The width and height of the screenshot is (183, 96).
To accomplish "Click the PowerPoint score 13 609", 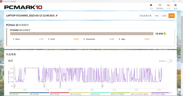I will click(112, 39).
